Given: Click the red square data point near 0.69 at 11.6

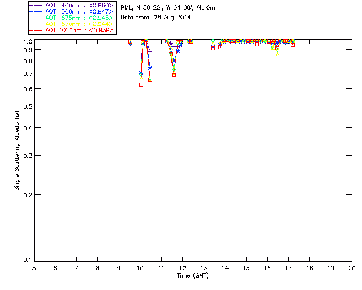Looking at the screenshot, I should [x=174, y=75].
